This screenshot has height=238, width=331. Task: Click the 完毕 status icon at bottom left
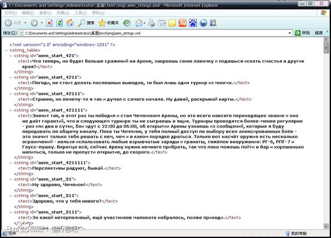pos(4,233)
